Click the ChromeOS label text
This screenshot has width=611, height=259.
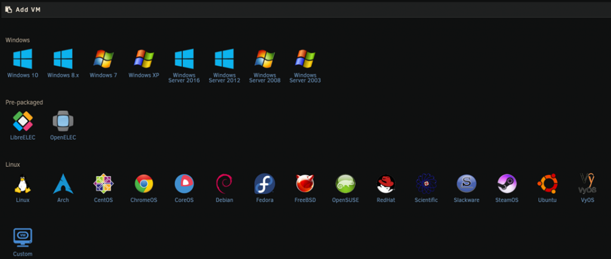tap(144, 200)
